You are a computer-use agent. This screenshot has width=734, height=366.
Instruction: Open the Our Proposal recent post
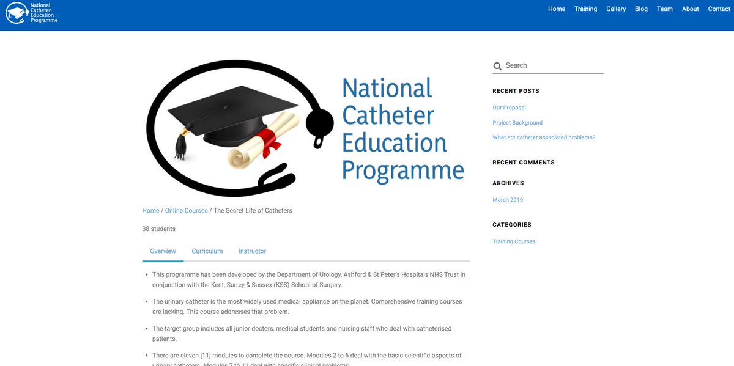[x=509, y=108]
